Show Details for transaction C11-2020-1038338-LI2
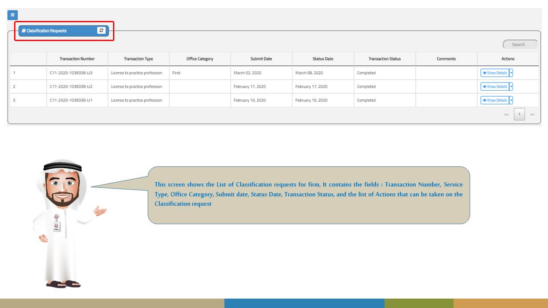548x308 pixels. coord(494,86)
